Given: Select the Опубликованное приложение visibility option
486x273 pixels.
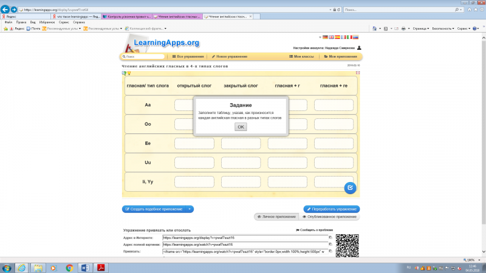Looking at the screenshot, I should coord(329,217).
